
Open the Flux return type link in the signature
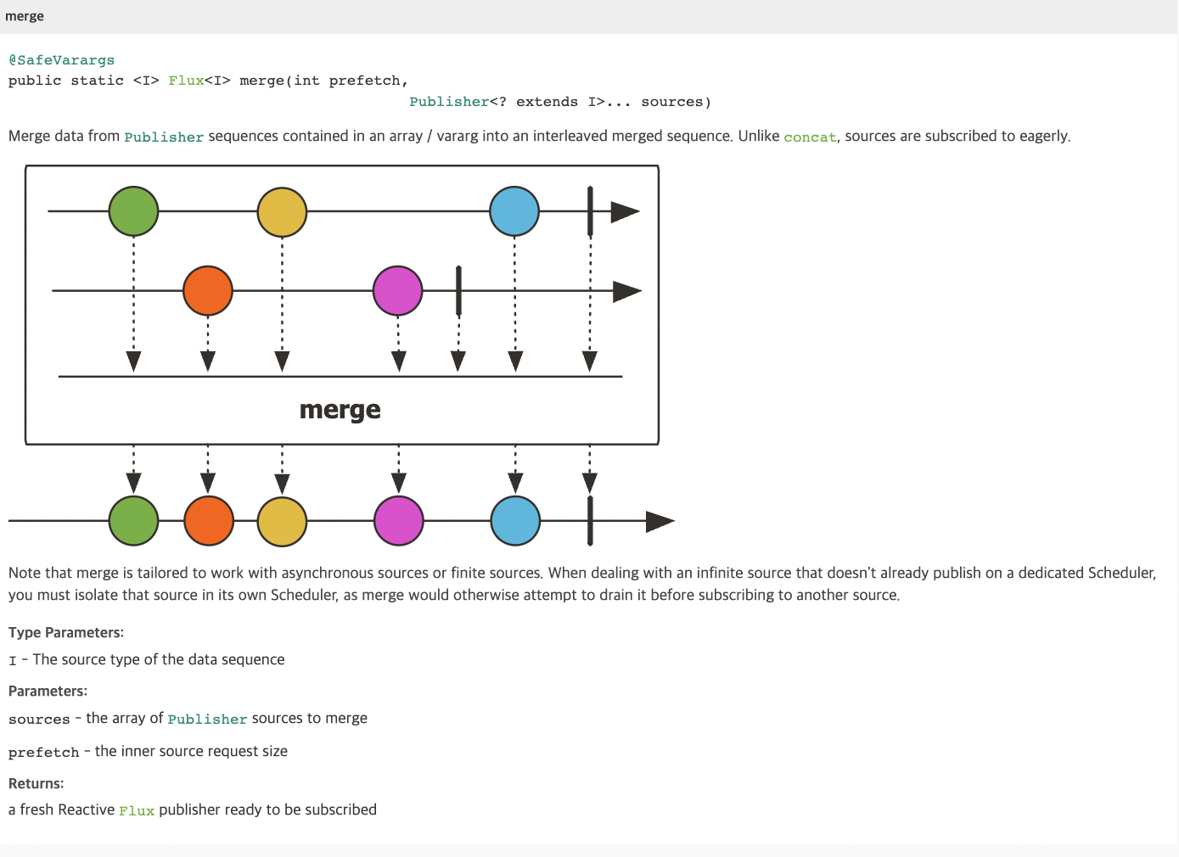[186, 81]
